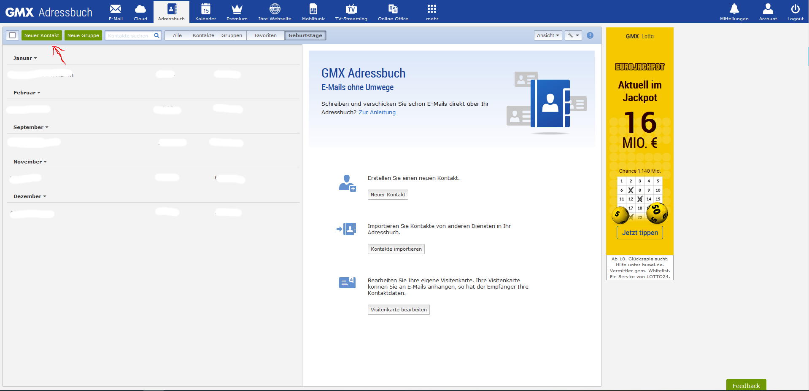Open the Ansicht dropdown

click(547, 35)
